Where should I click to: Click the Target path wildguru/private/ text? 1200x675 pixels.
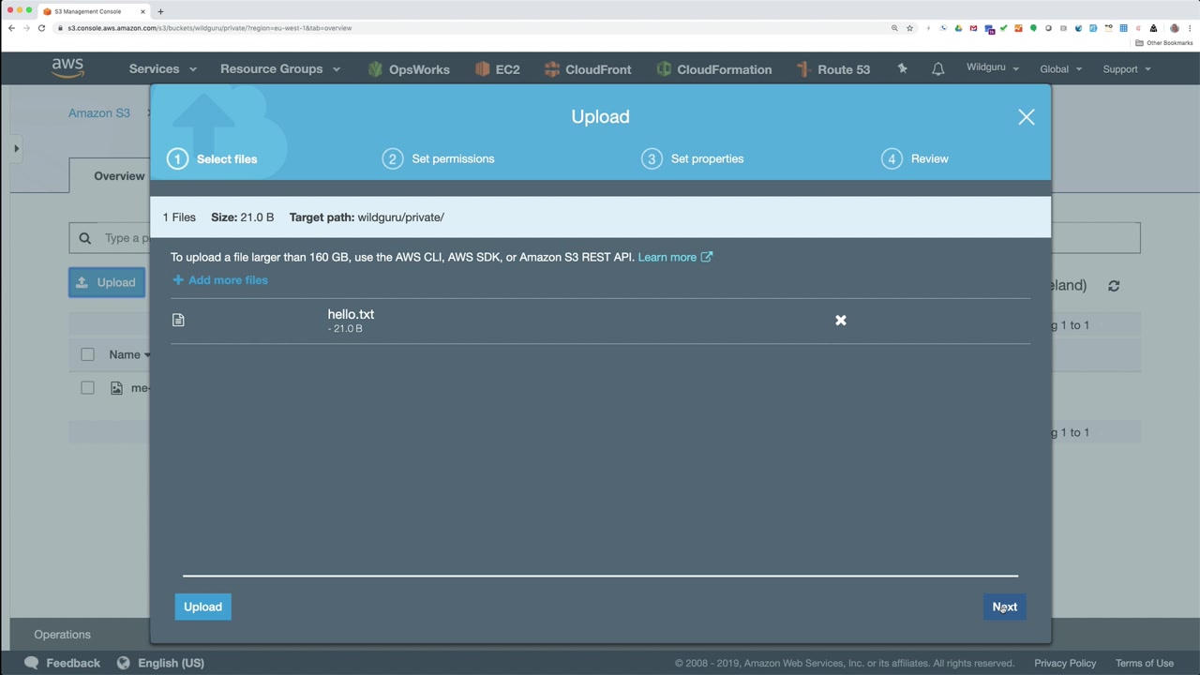click(367, 217)
